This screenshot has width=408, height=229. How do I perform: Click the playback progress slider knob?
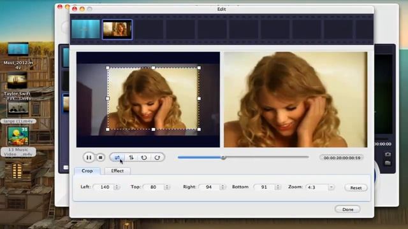click(x=223, y=157)
